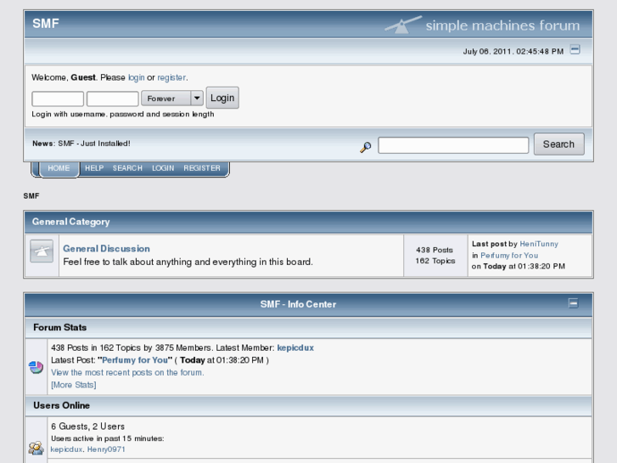Focus the forum search text box
Viewport: 617px width, 463px height.
pyautogui.click(x=453, y=145)
